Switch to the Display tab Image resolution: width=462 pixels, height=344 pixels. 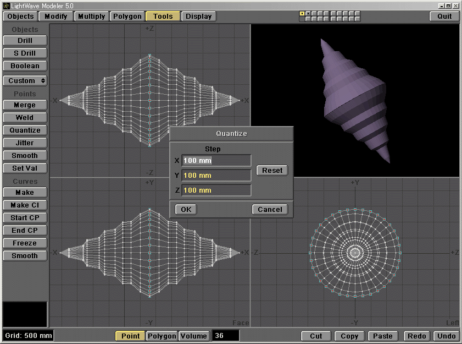[198, 16]
